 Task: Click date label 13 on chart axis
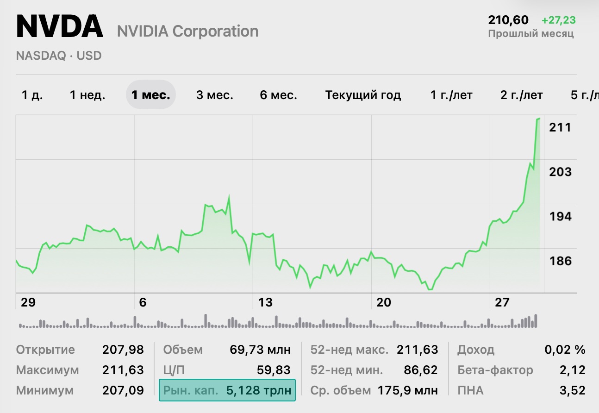pyautogui.click(x=265, y=303)
